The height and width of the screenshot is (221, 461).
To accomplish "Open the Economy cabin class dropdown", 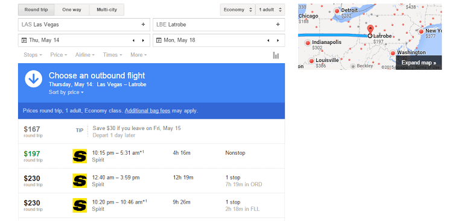I will [x=238, y=10].
